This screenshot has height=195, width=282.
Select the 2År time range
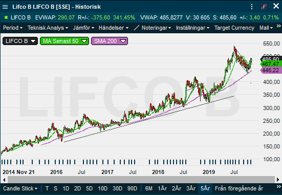click(177, 188)
